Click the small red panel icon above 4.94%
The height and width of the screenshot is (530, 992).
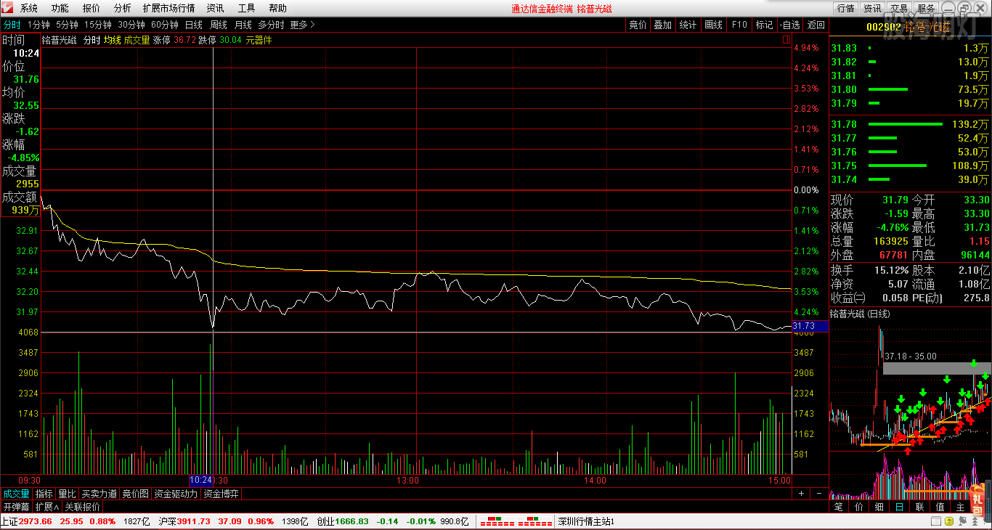[x=786, y=41]
